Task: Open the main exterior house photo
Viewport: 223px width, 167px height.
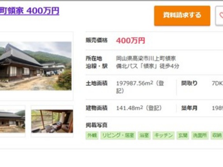Action: 36,66
